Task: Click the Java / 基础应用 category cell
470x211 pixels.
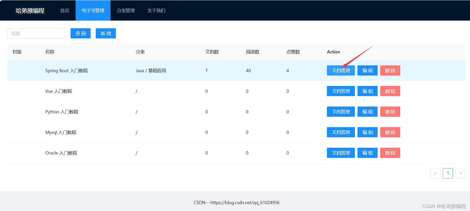Action: coord(151,71)
